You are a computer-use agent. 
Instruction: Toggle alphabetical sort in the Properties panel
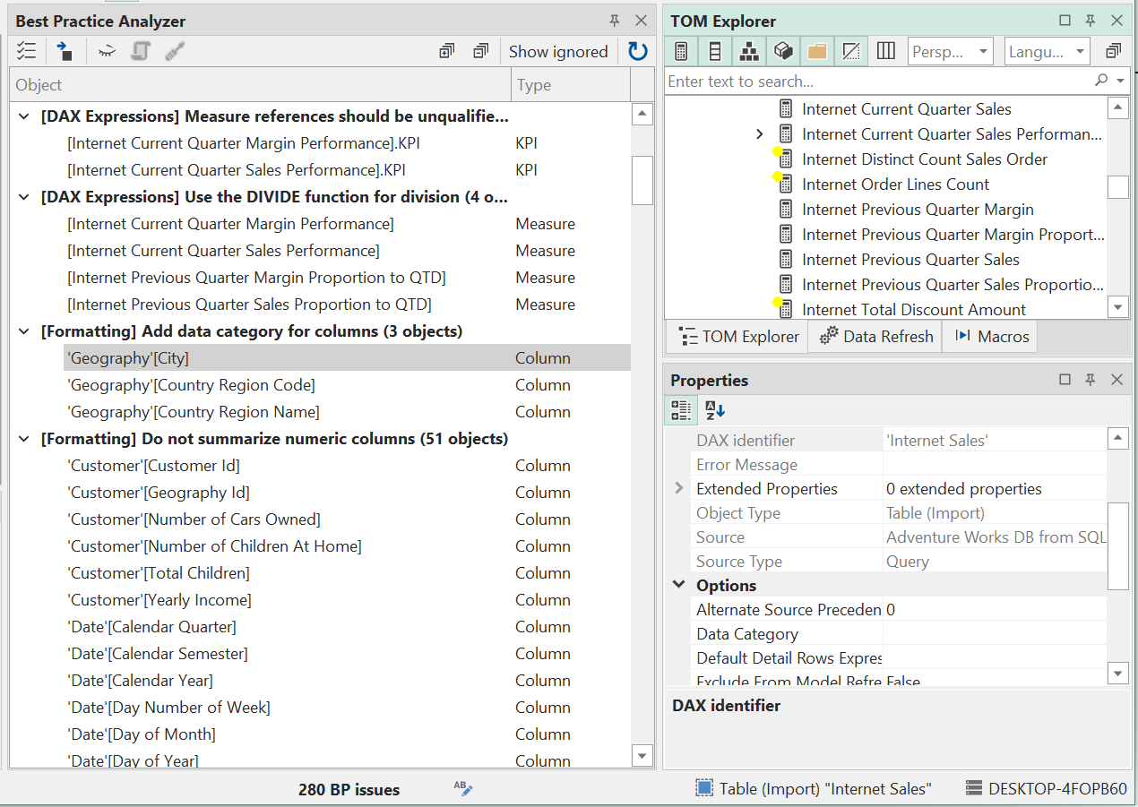point(713,409)
